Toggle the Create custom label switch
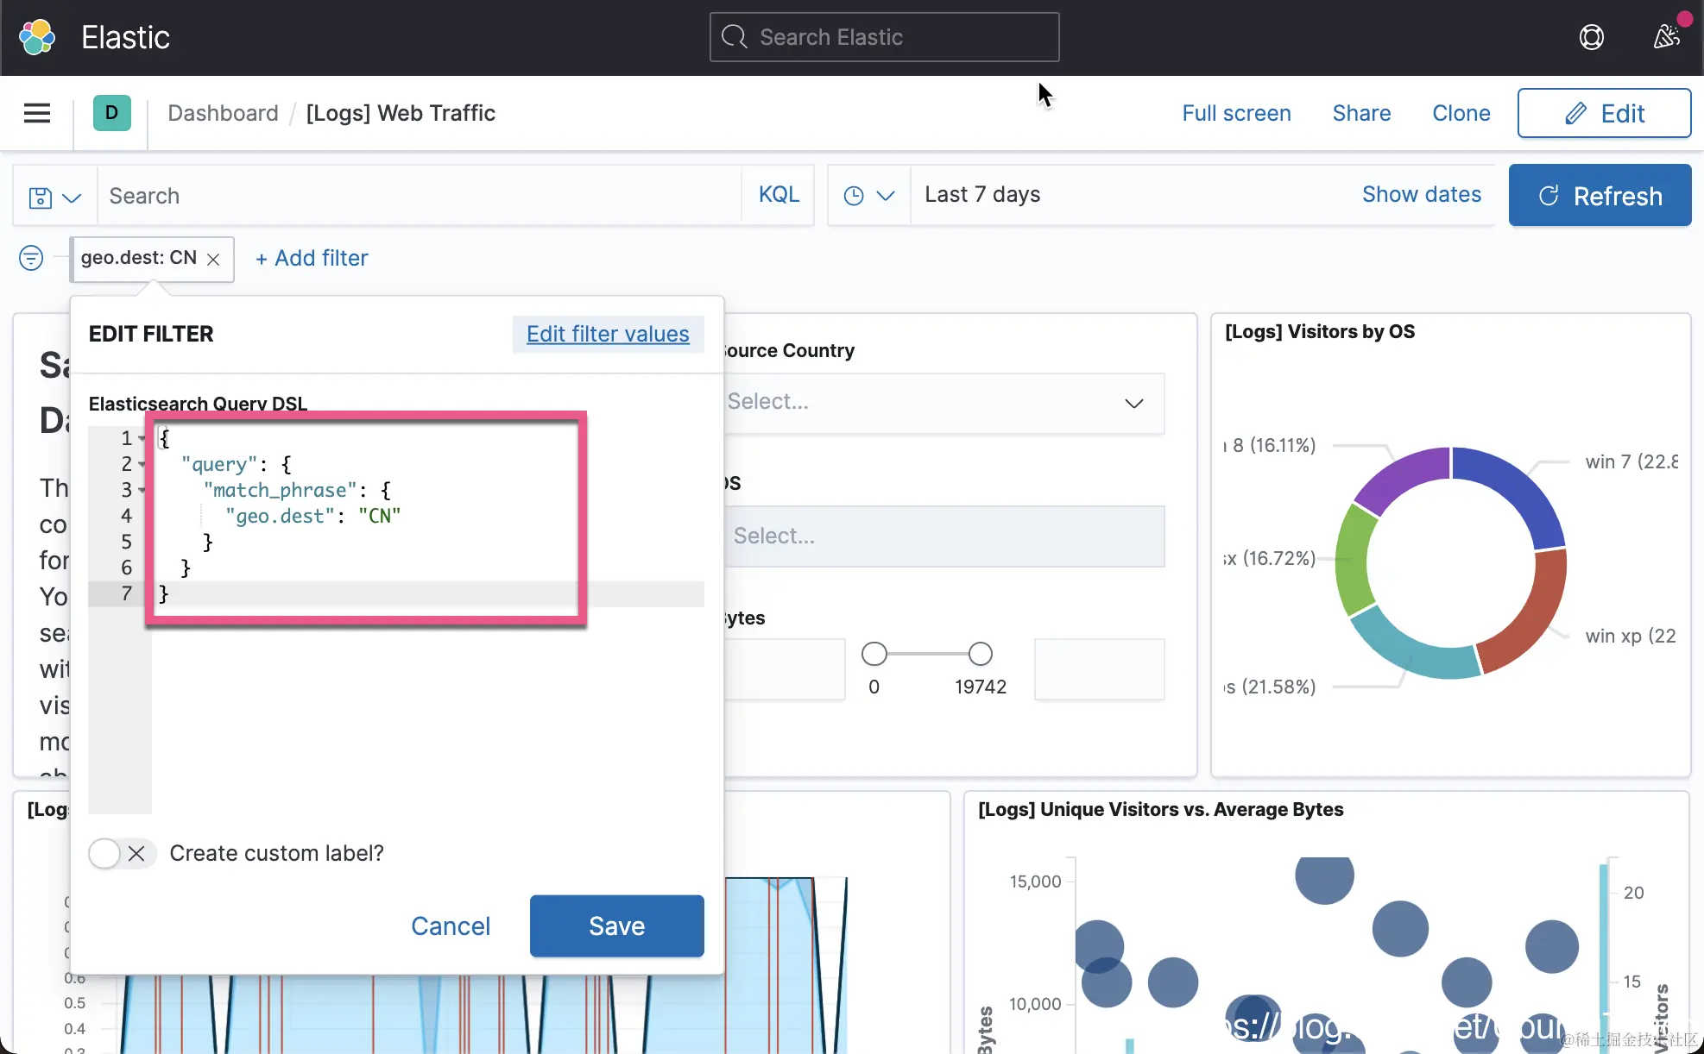The height and width of the screenshot is (1054, 1704). pyautogui.click(x=121, y=853)
